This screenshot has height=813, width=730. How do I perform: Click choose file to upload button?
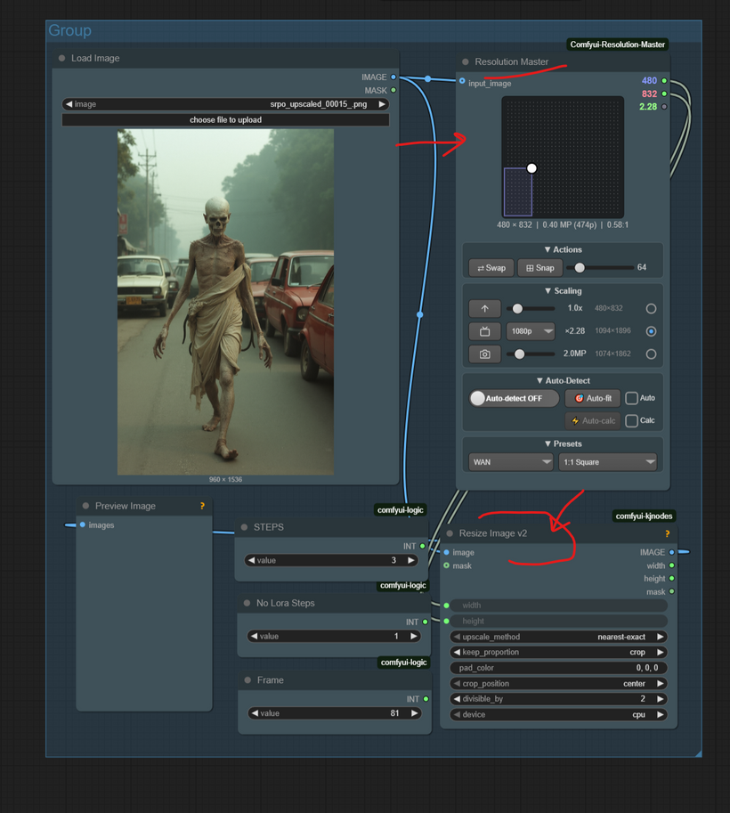point(225,119)
